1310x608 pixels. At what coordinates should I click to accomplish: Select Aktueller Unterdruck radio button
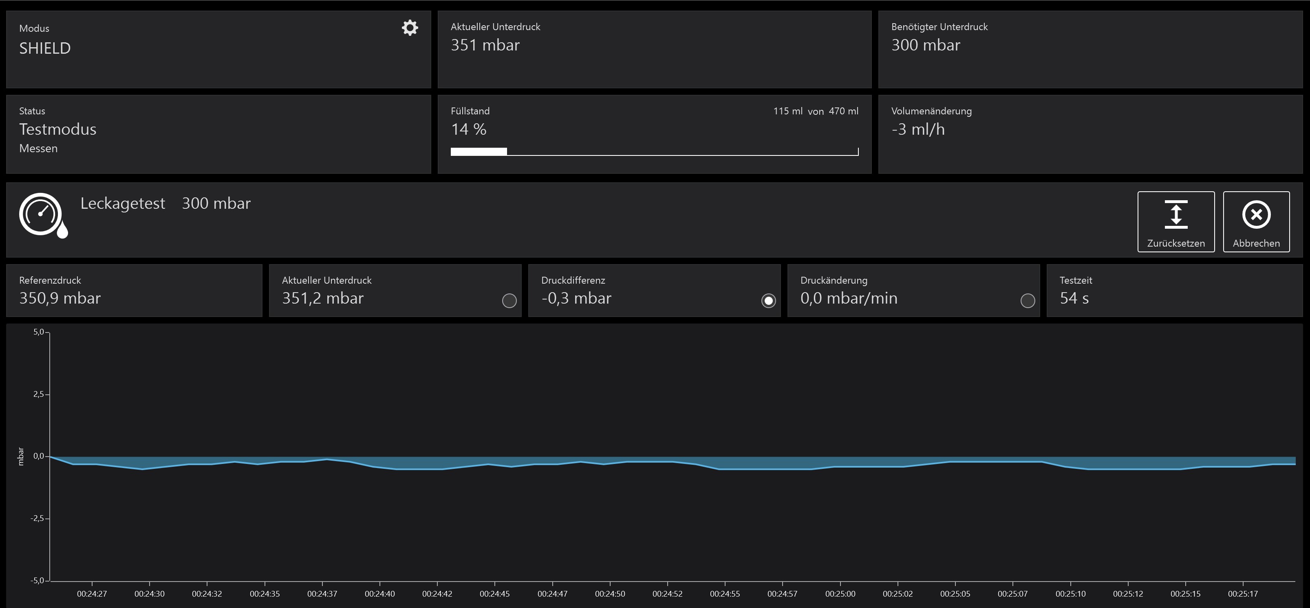(509, 301)
